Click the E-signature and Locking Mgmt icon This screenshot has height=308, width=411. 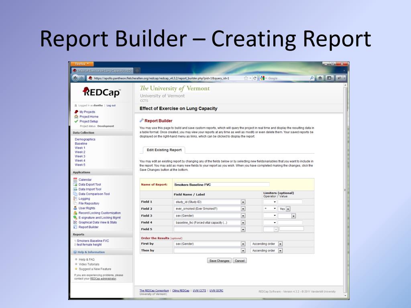coord(75,218)
